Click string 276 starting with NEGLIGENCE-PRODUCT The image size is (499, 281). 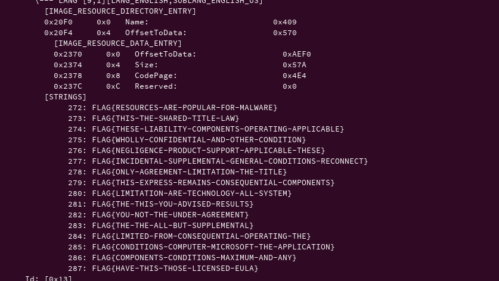(208, 151)
